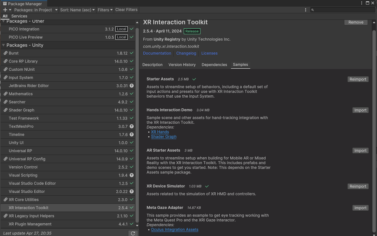Click the link icon beside Universal RP Config
The image size is (377, 236).
click(x=5, y=159)
